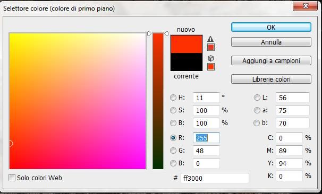Click the out-of-gamut warning triangle icon
This screenshot has width=322, height=194.
pos(210,39)
